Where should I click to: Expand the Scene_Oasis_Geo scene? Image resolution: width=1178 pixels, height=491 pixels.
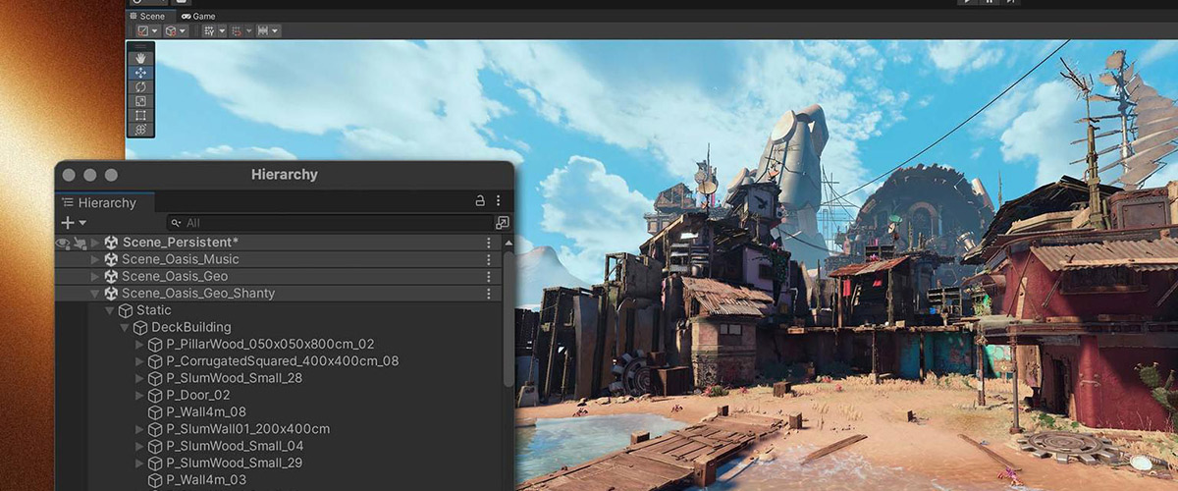point(95,277)
